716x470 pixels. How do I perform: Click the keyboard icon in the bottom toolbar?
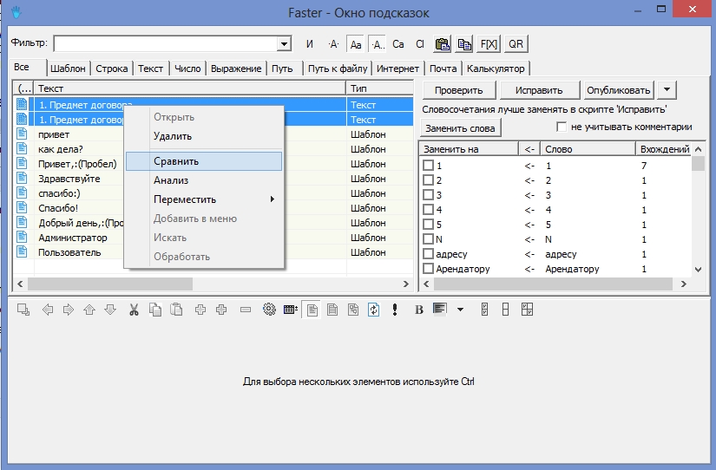pos(291,310)
